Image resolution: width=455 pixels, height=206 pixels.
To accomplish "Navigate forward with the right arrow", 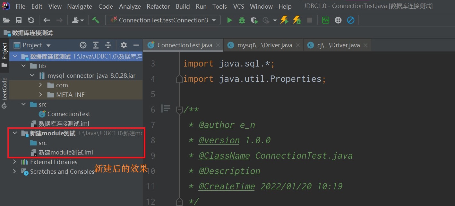I will click(x=59, y=20).
